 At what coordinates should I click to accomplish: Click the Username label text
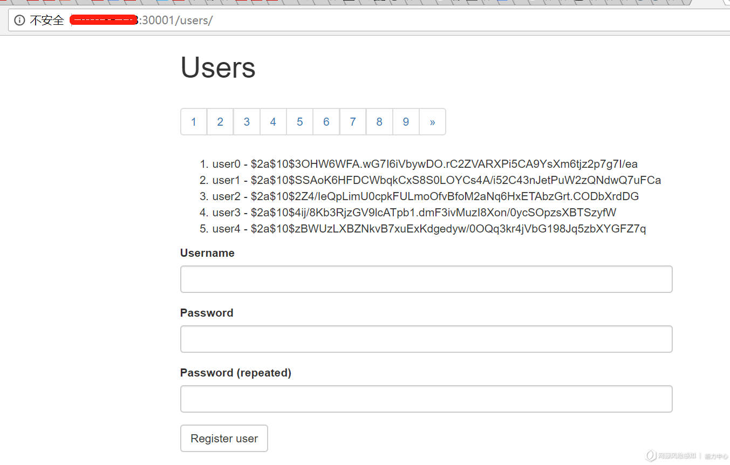pyautogui.click(x=207, y=253)
